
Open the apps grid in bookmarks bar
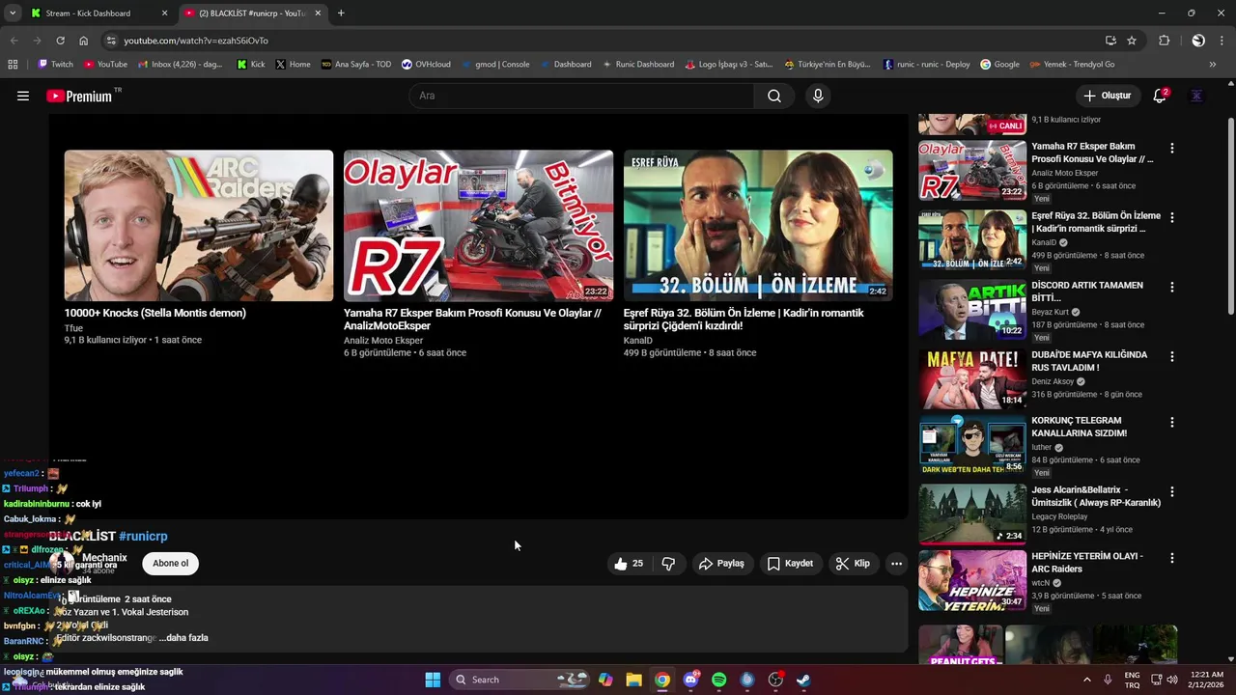point(13,65)
